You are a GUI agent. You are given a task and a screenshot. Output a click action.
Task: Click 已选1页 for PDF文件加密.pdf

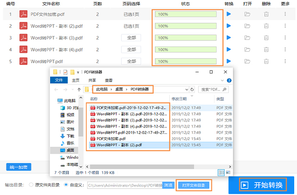(131, 14)
